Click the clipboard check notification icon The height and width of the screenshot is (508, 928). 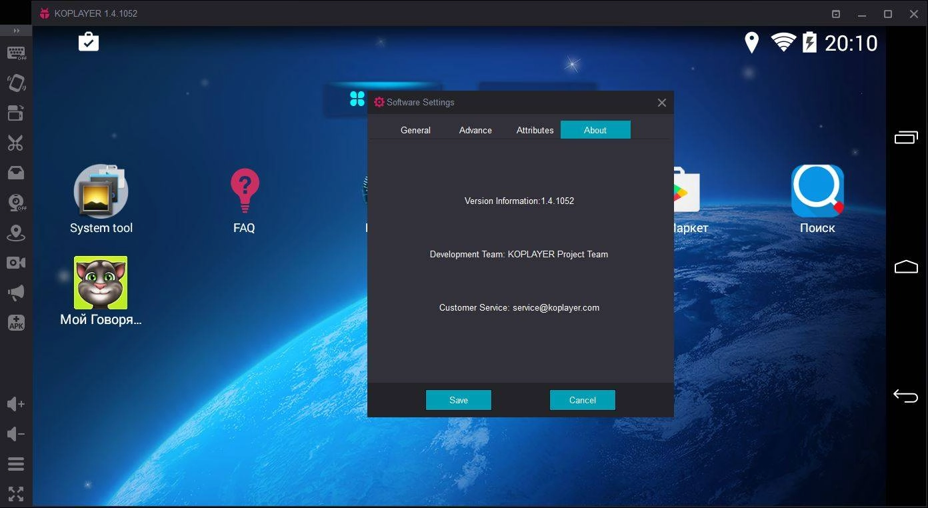click(x=89, y=42)
